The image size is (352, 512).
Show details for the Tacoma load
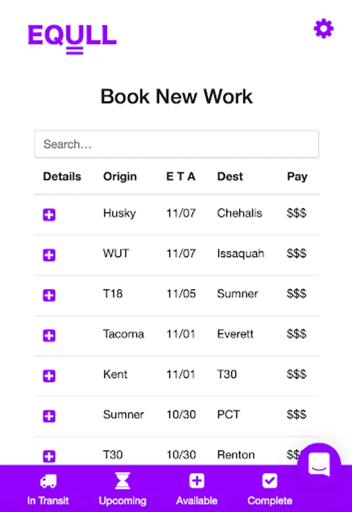[x=49, y=336]
